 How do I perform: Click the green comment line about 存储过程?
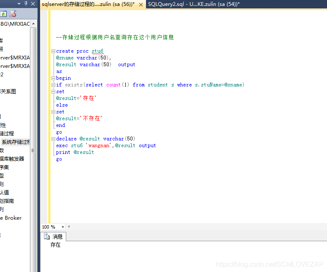pos(115,37)
